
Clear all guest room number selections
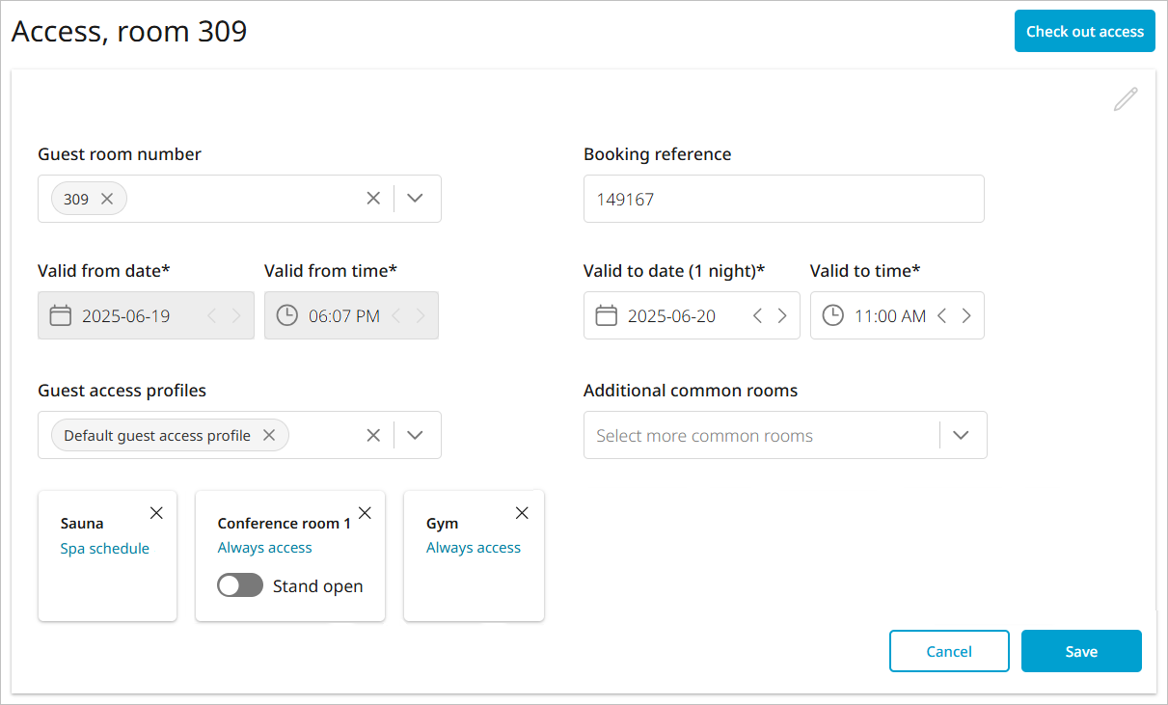373,199
